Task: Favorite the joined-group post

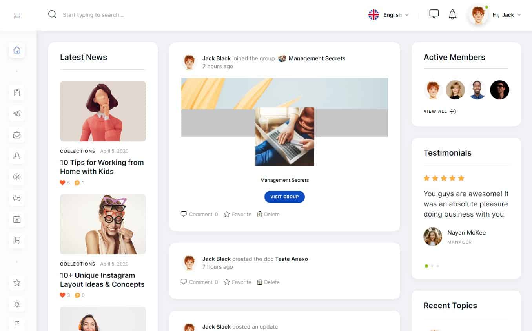Action: pos(237,214)
